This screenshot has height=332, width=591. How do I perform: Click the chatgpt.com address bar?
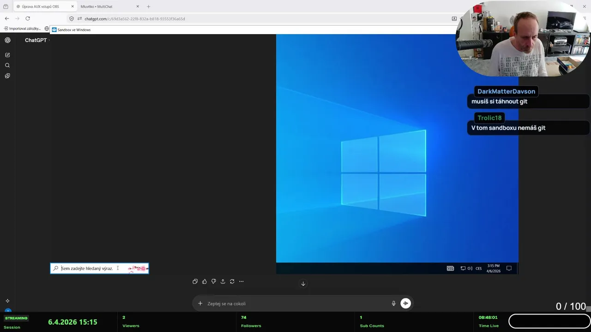[x=259, y=18]
